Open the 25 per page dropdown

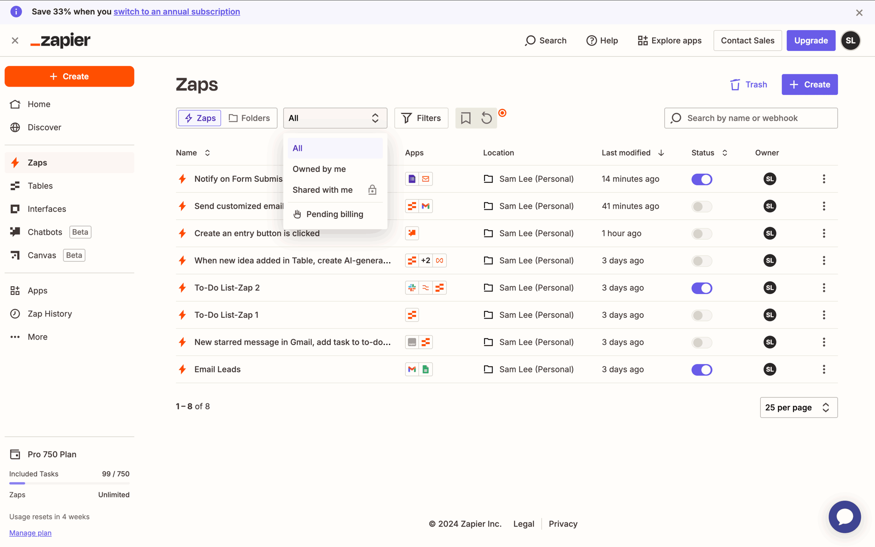798,408
